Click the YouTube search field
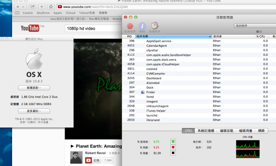The image size is (276, 166). [93, 29]
